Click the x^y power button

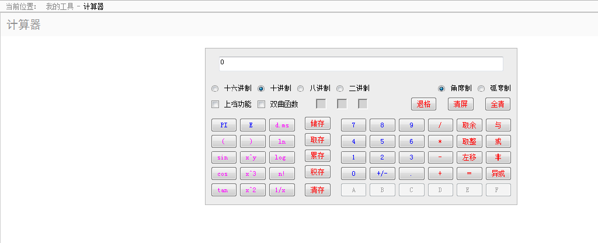click(252, 158)
